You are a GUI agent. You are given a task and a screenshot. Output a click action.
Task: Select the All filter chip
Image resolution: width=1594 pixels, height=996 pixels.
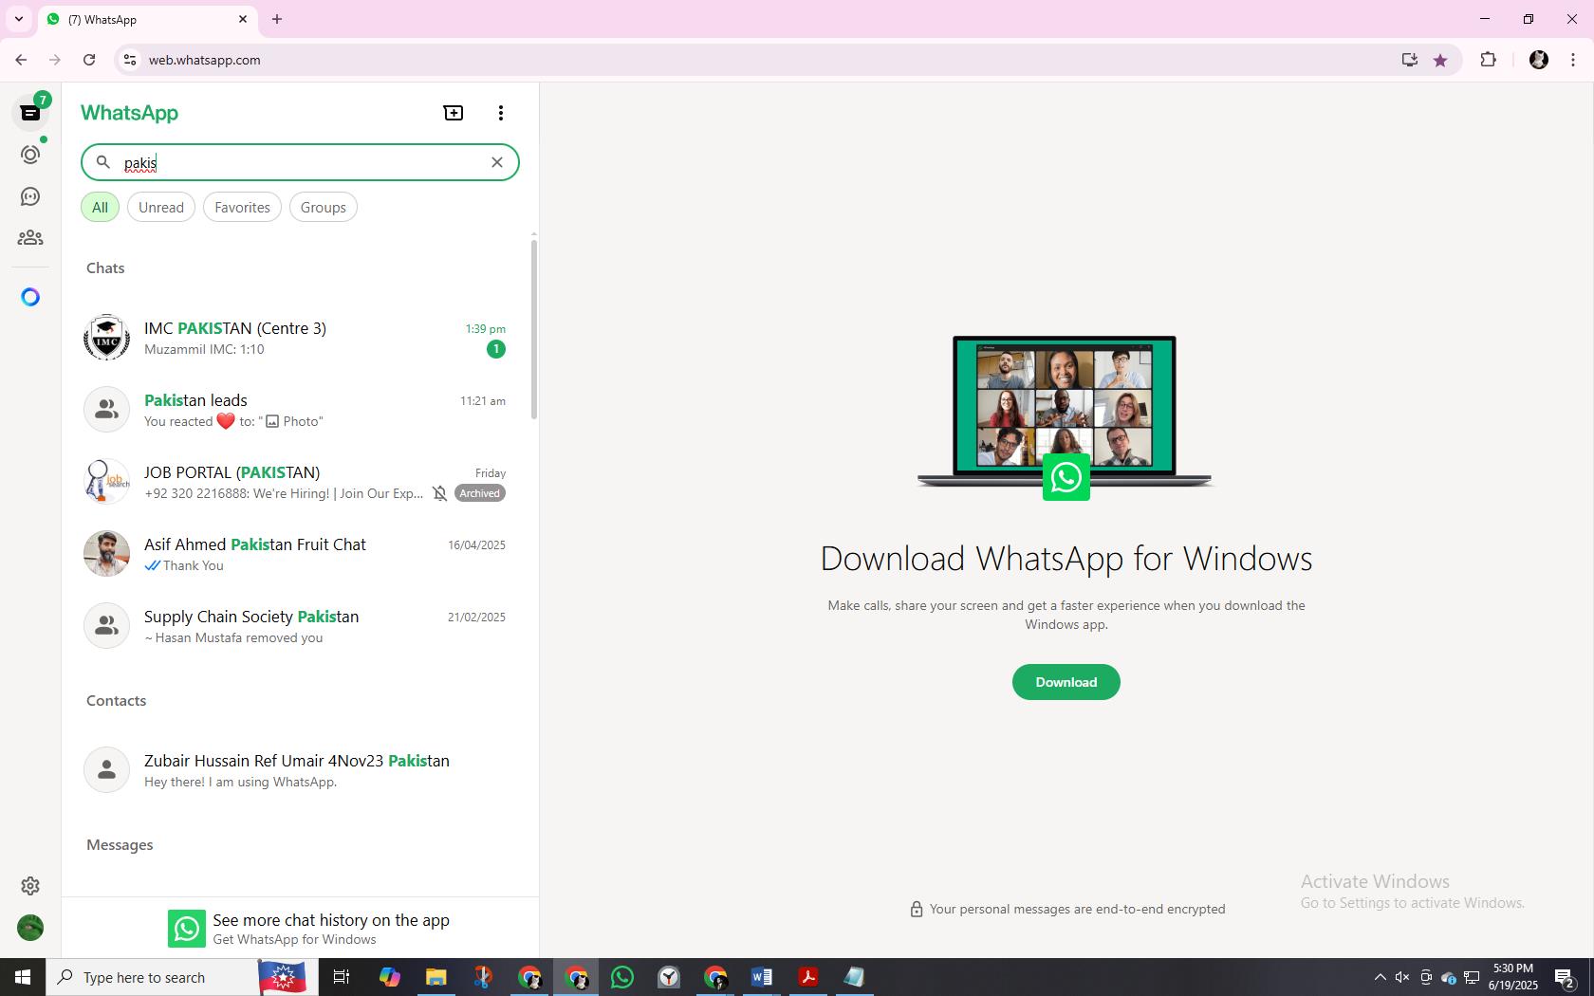tap(100, 208)
